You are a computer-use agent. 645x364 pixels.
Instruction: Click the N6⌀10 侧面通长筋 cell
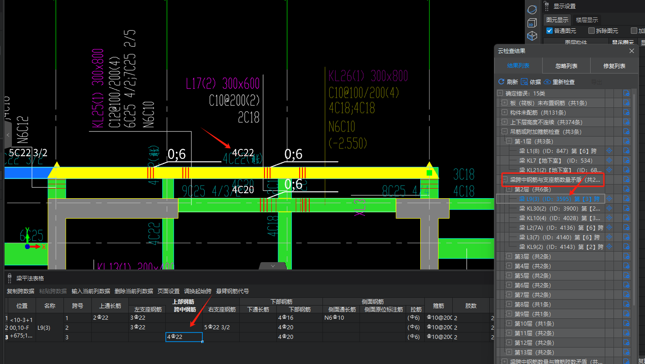[x=341, y=317]
